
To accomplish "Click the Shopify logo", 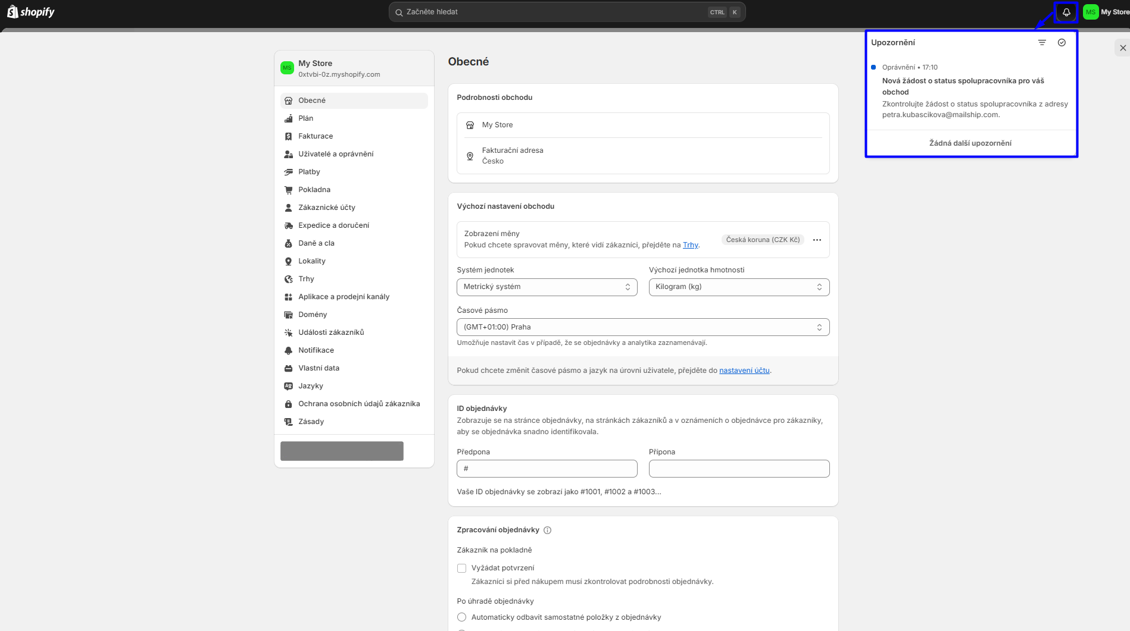I will (x=31, y=12).
